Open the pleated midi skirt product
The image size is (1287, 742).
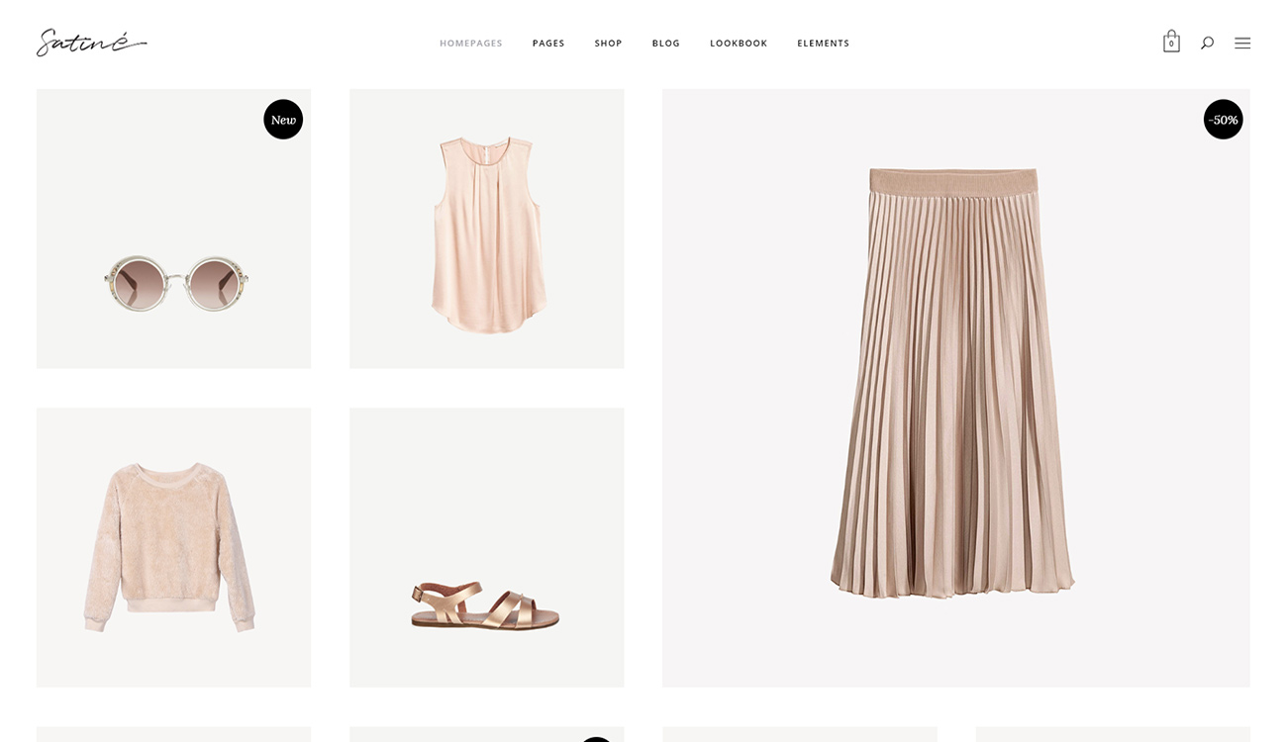pos(952,386)
